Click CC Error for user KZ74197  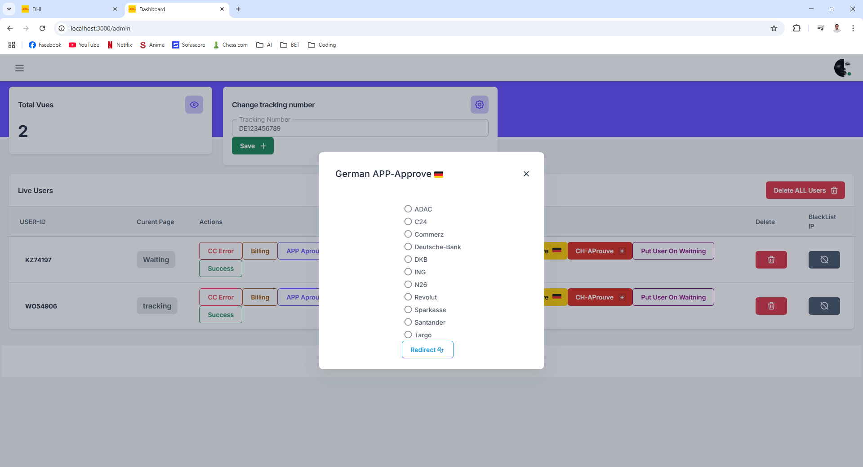[x=221, y=251]
